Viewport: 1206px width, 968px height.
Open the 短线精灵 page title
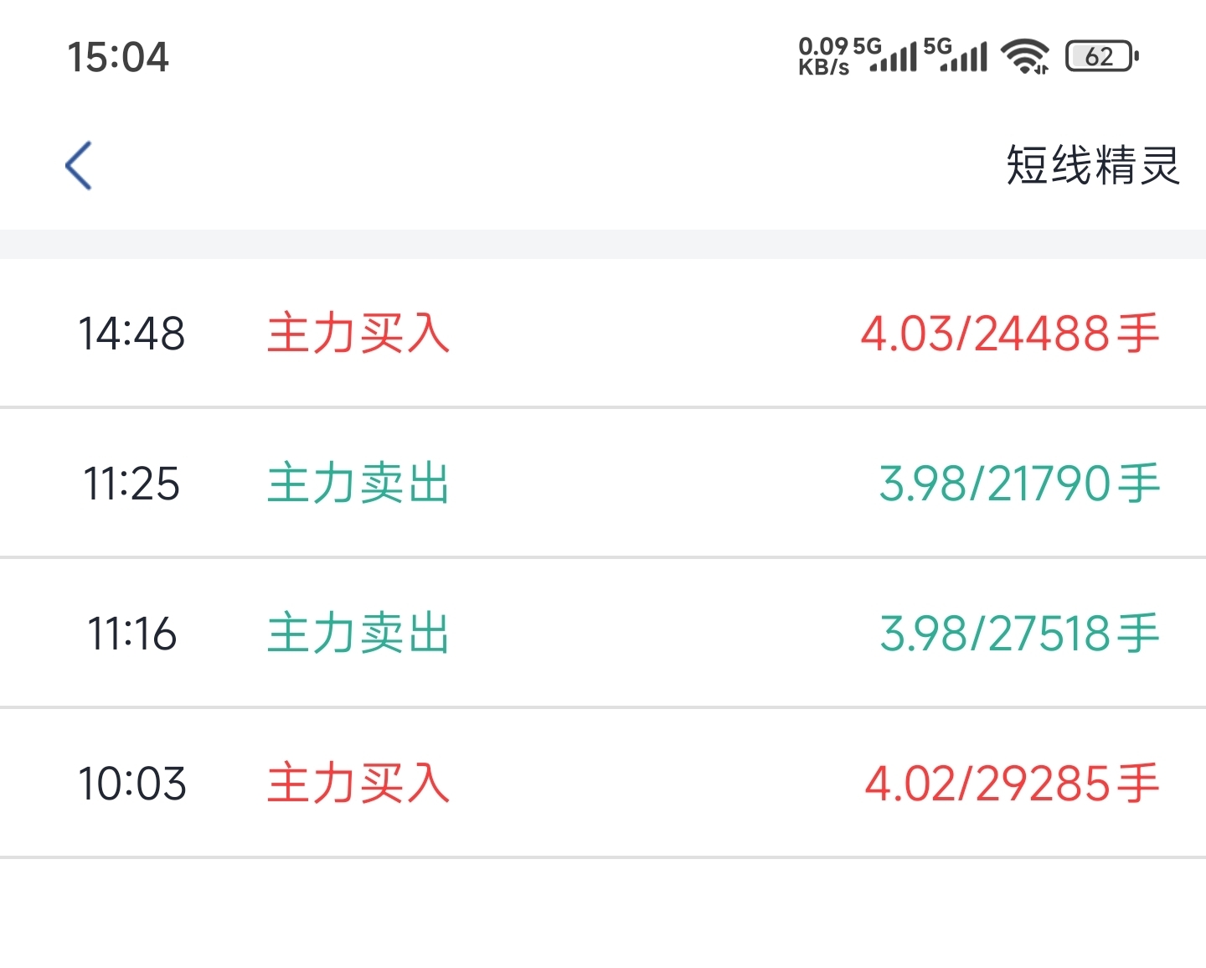[x=1093, y=165]
